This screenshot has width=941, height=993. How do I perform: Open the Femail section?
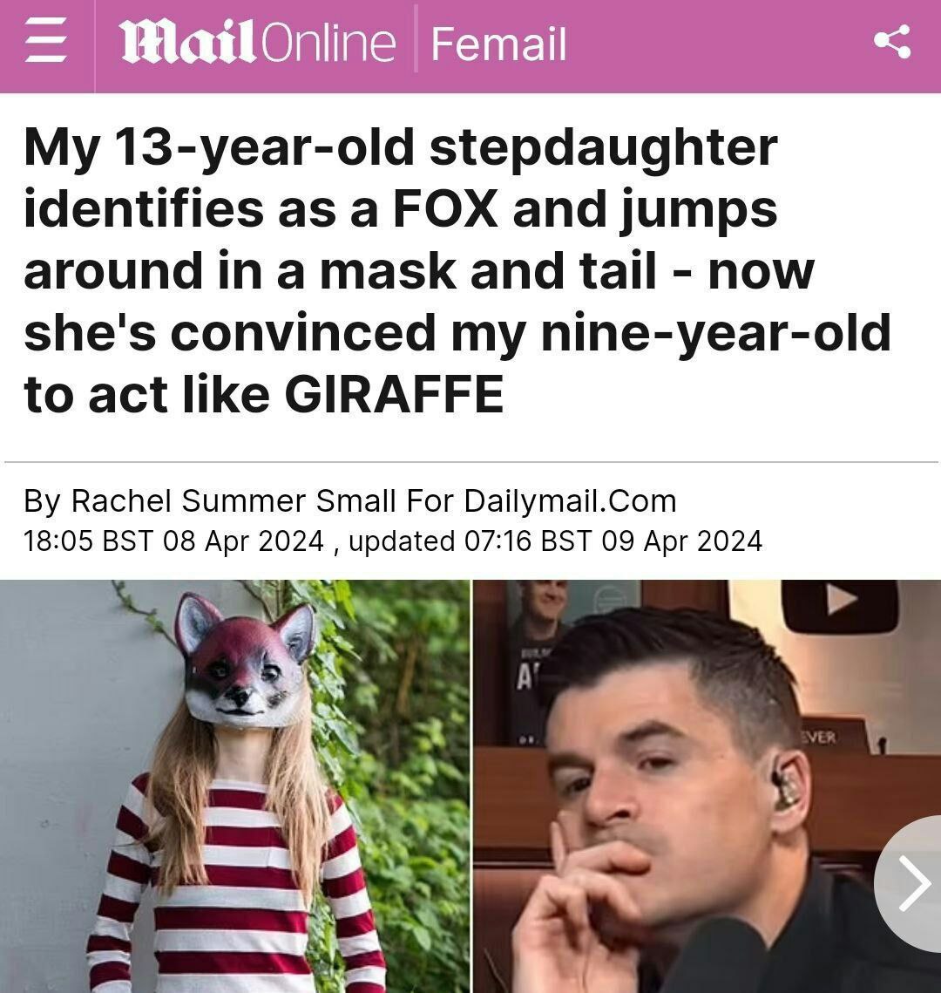(498, 44)
